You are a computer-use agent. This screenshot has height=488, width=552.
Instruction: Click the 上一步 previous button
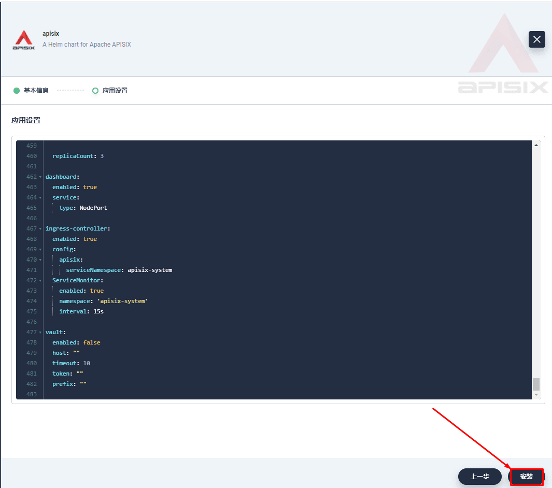(480, 477)
